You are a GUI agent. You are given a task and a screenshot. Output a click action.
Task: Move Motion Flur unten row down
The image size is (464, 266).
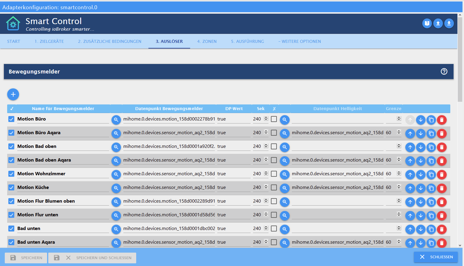coord(420,215)
